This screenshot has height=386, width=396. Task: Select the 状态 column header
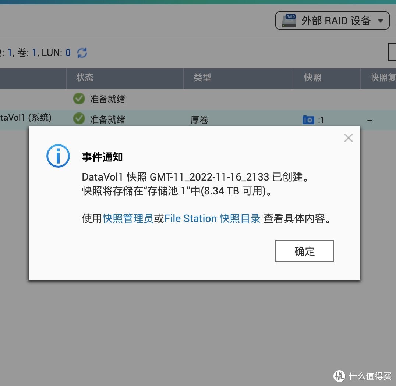84,78
